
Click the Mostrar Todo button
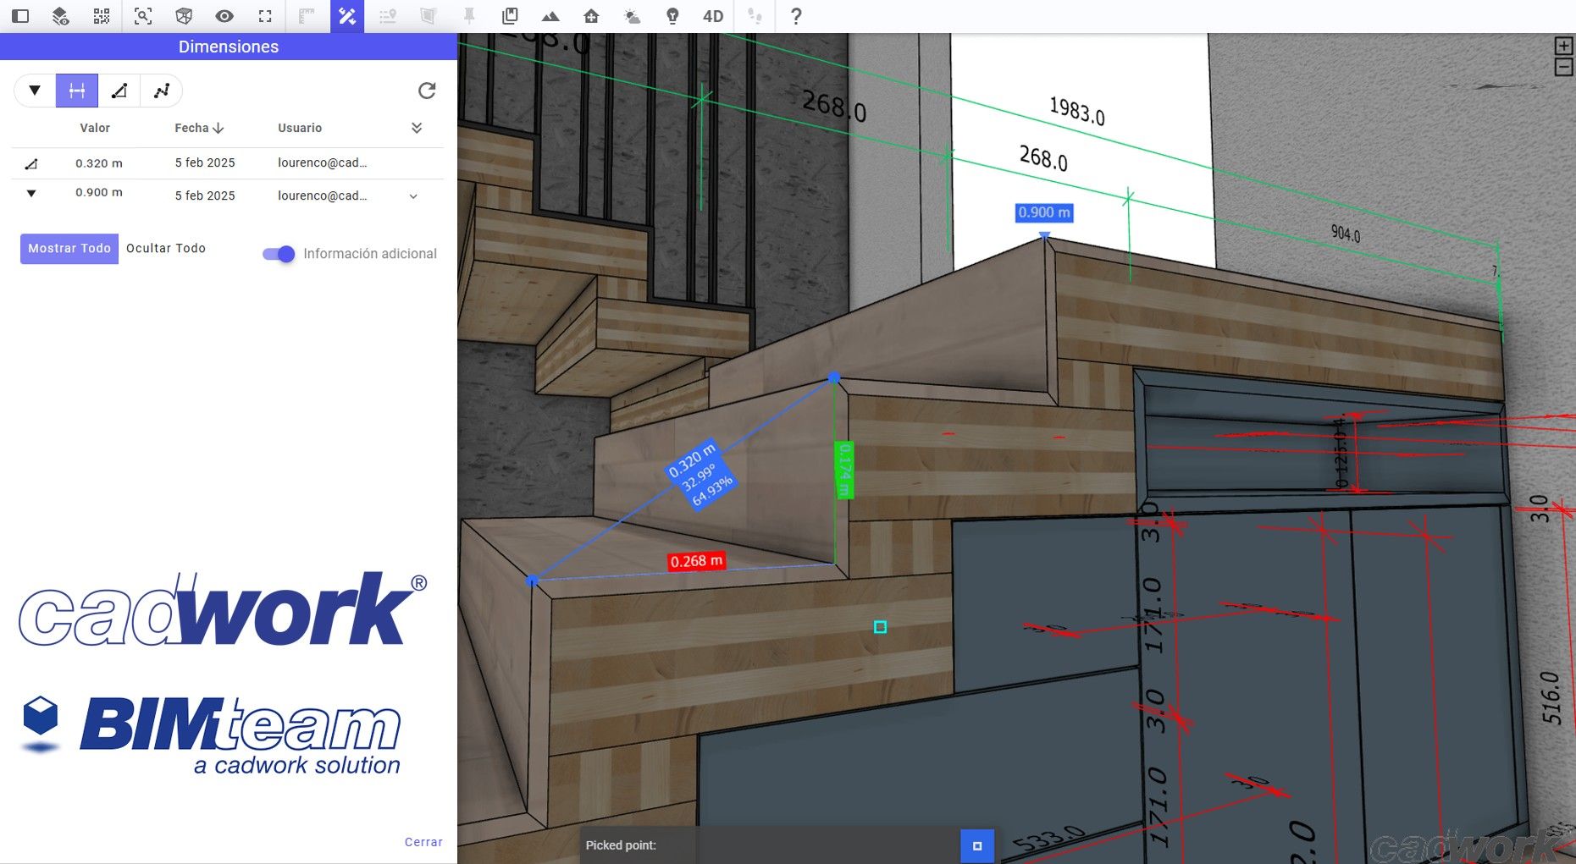tap(69, 249)
